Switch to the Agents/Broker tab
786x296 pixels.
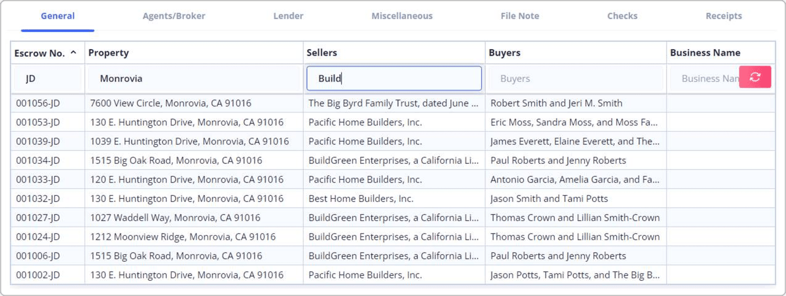tap(174, 16)
